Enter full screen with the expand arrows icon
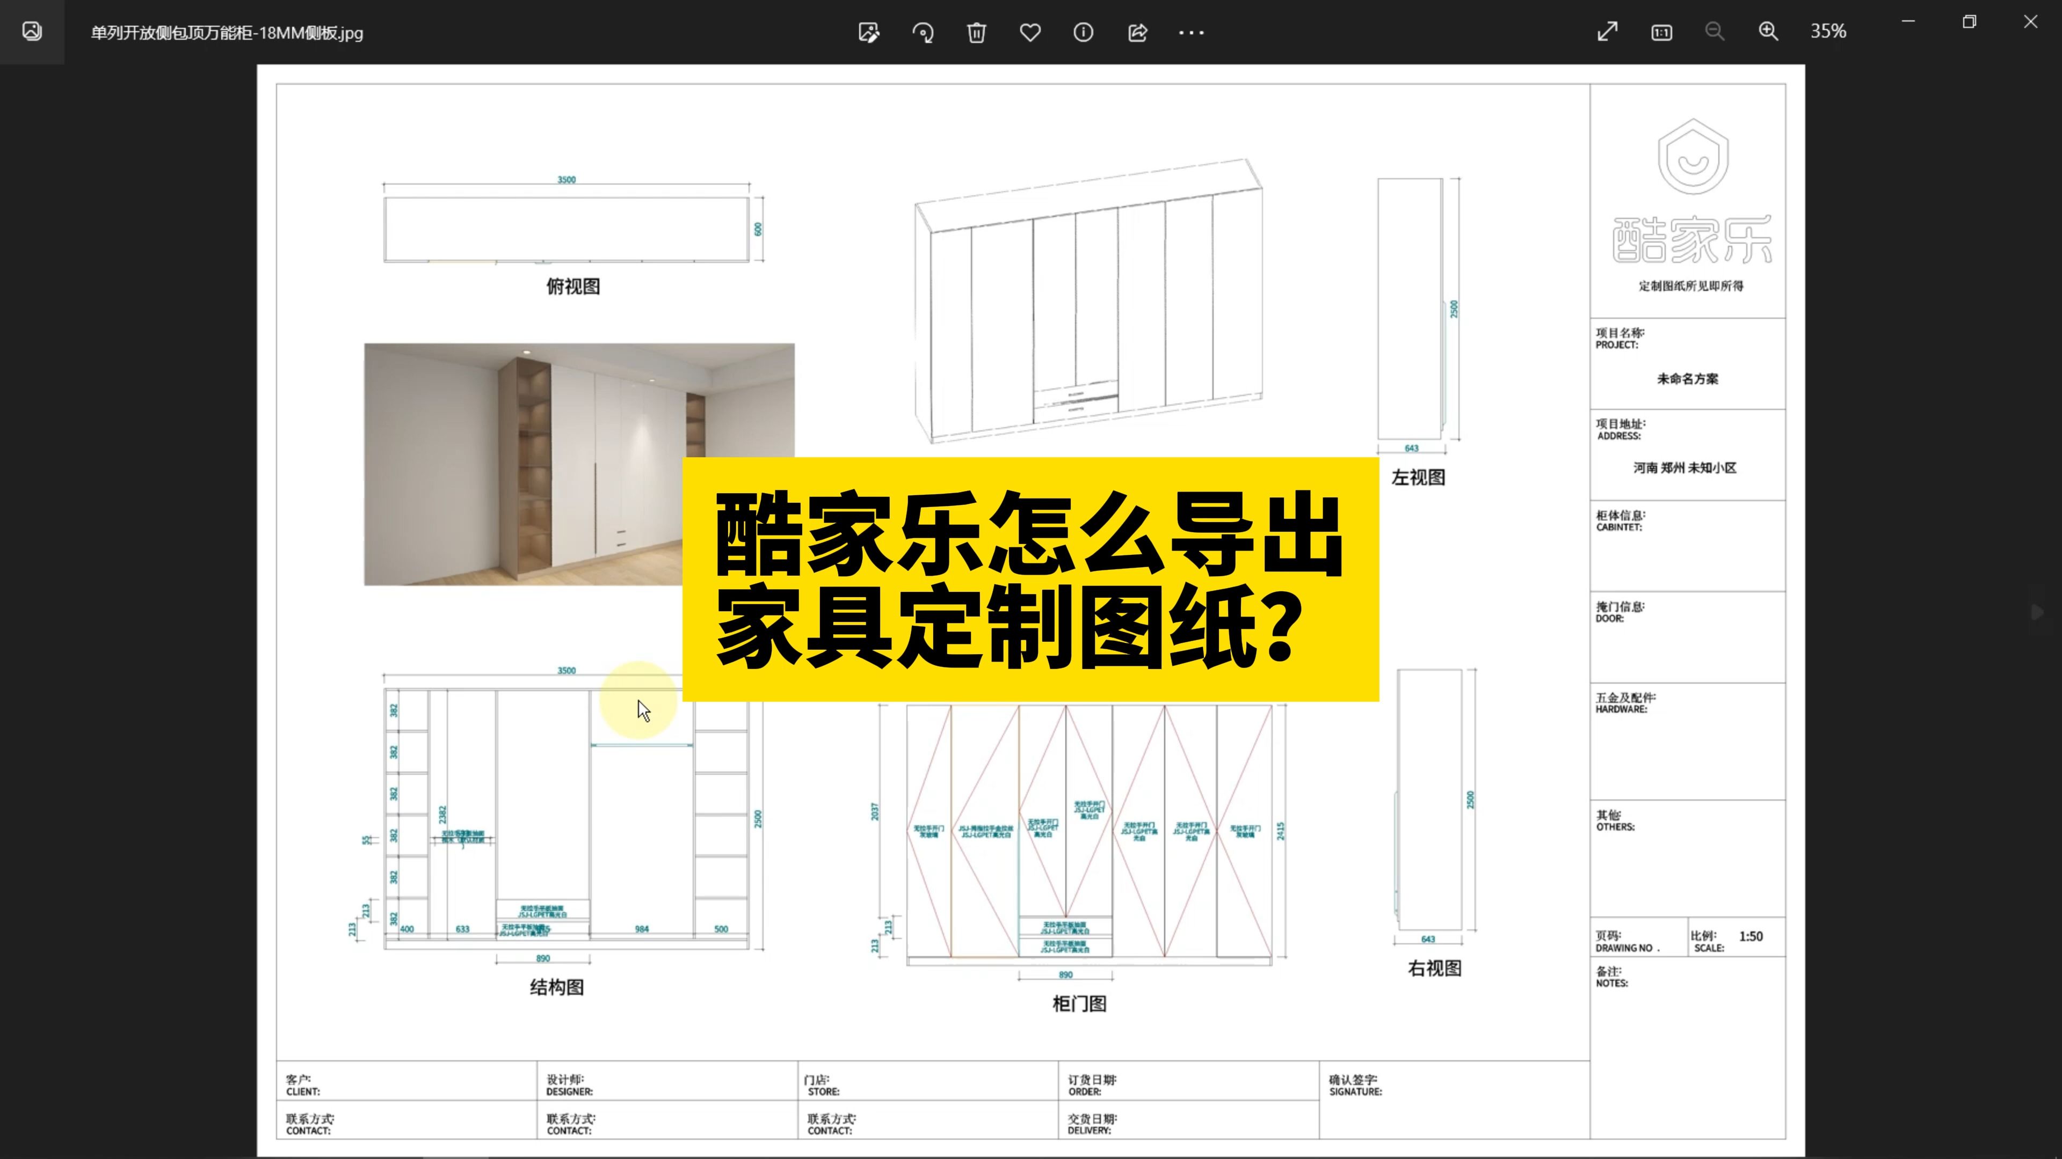 (1607, 31)
